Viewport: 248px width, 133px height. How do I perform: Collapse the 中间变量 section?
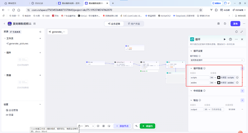(191, 91)
